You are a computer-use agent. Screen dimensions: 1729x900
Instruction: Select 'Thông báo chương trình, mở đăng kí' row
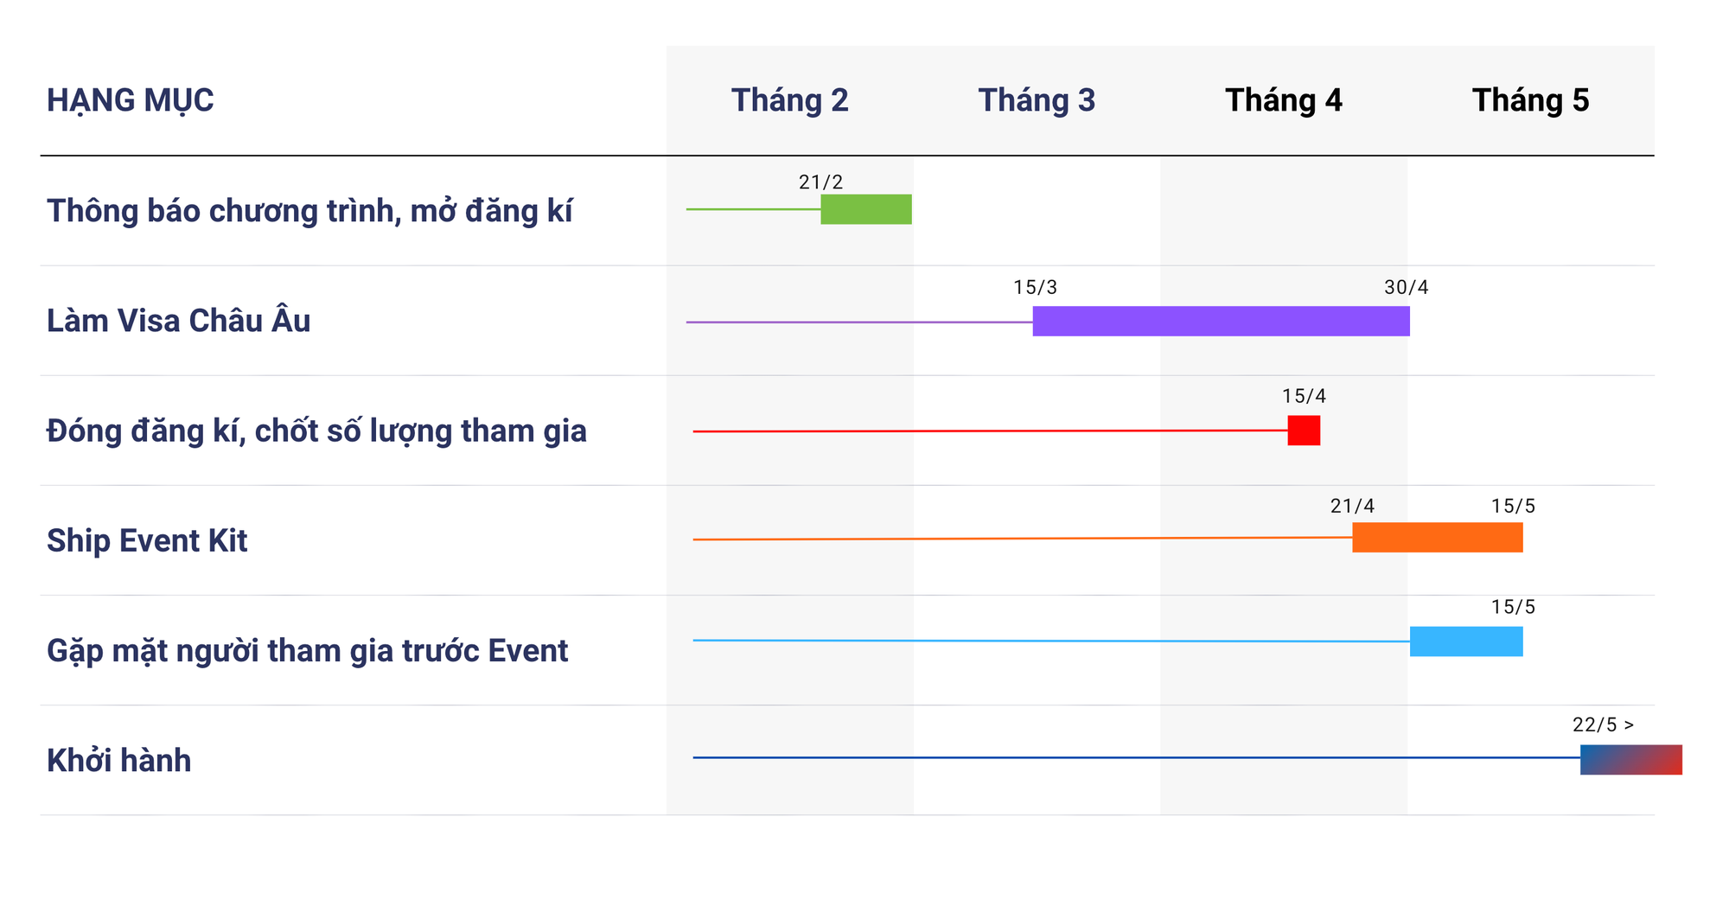tap(309, 211)
